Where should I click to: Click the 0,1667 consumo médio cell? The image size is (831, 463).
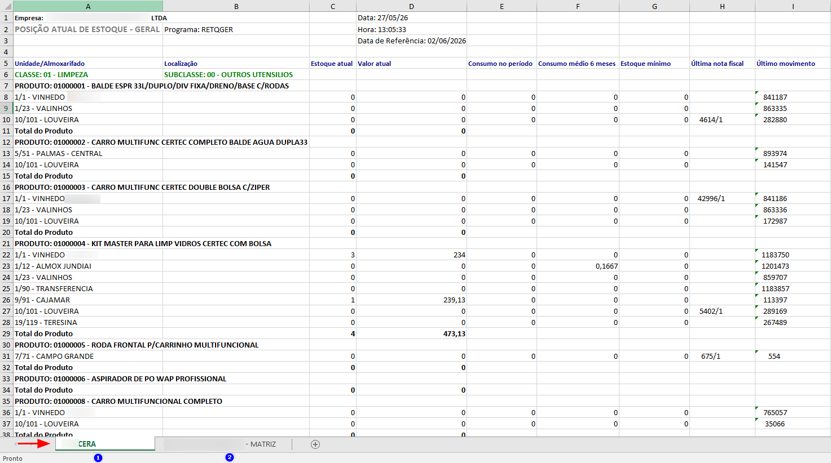click(x=578, y=266)
